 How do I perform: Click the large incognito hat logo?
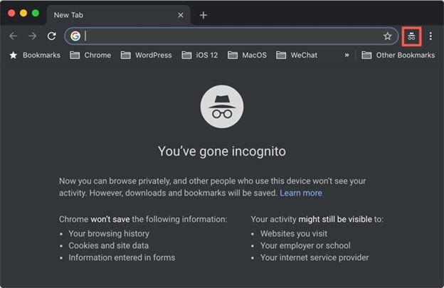(222, 107)
